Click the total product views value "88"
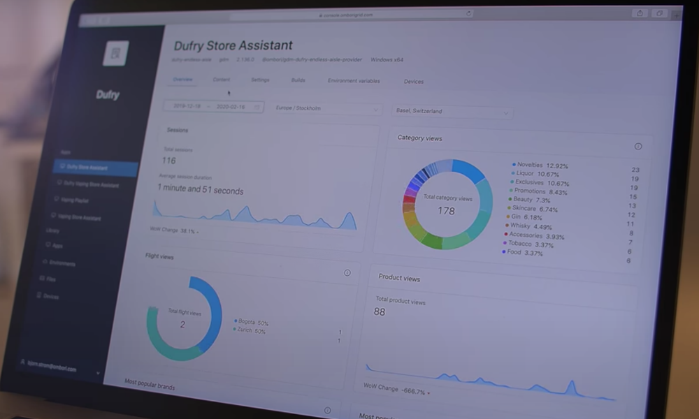699x419 pixels. tap(380, 311)
